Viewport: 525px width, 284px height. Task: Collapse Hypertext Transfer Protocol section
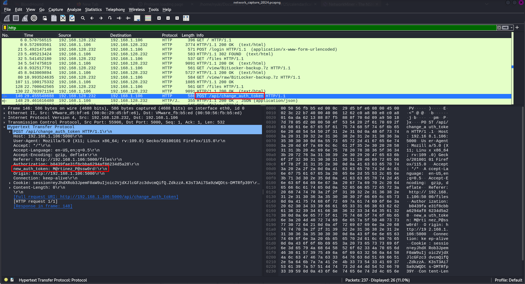(4, 127)
